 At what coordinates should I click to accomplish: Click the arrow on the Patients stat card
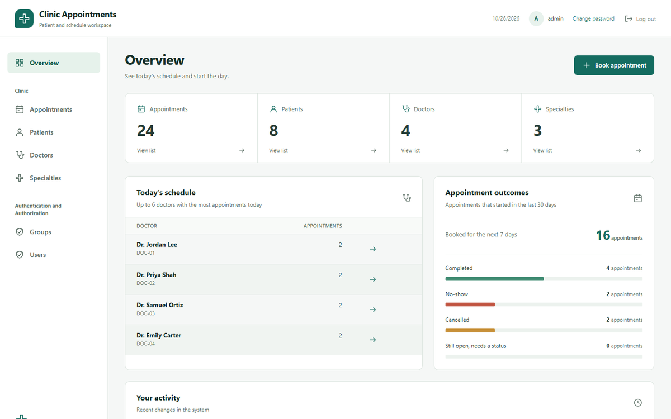tap(374, 150)
